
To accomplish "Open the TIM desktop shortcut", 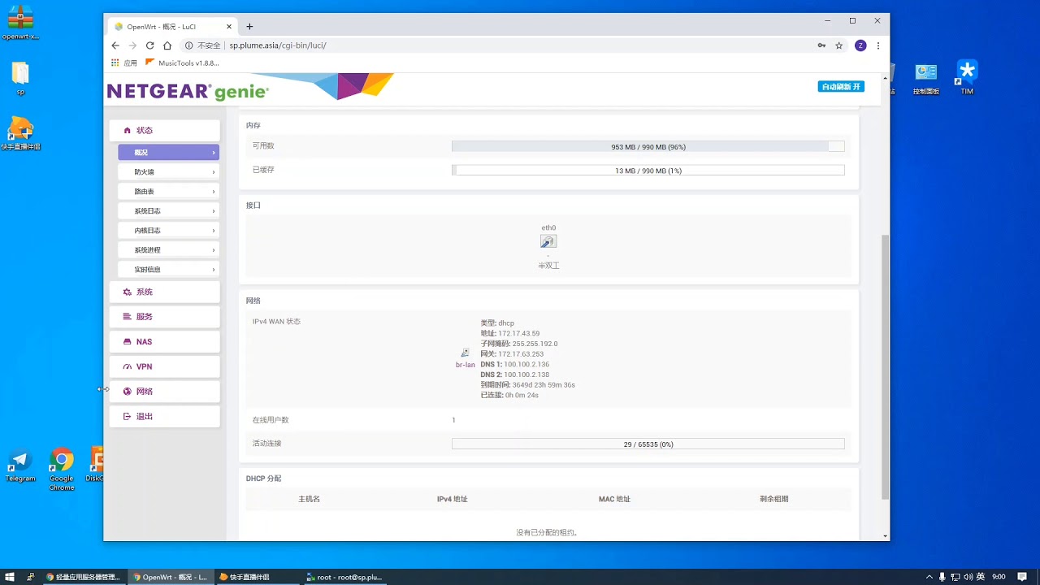I will [x=967, y=78].
